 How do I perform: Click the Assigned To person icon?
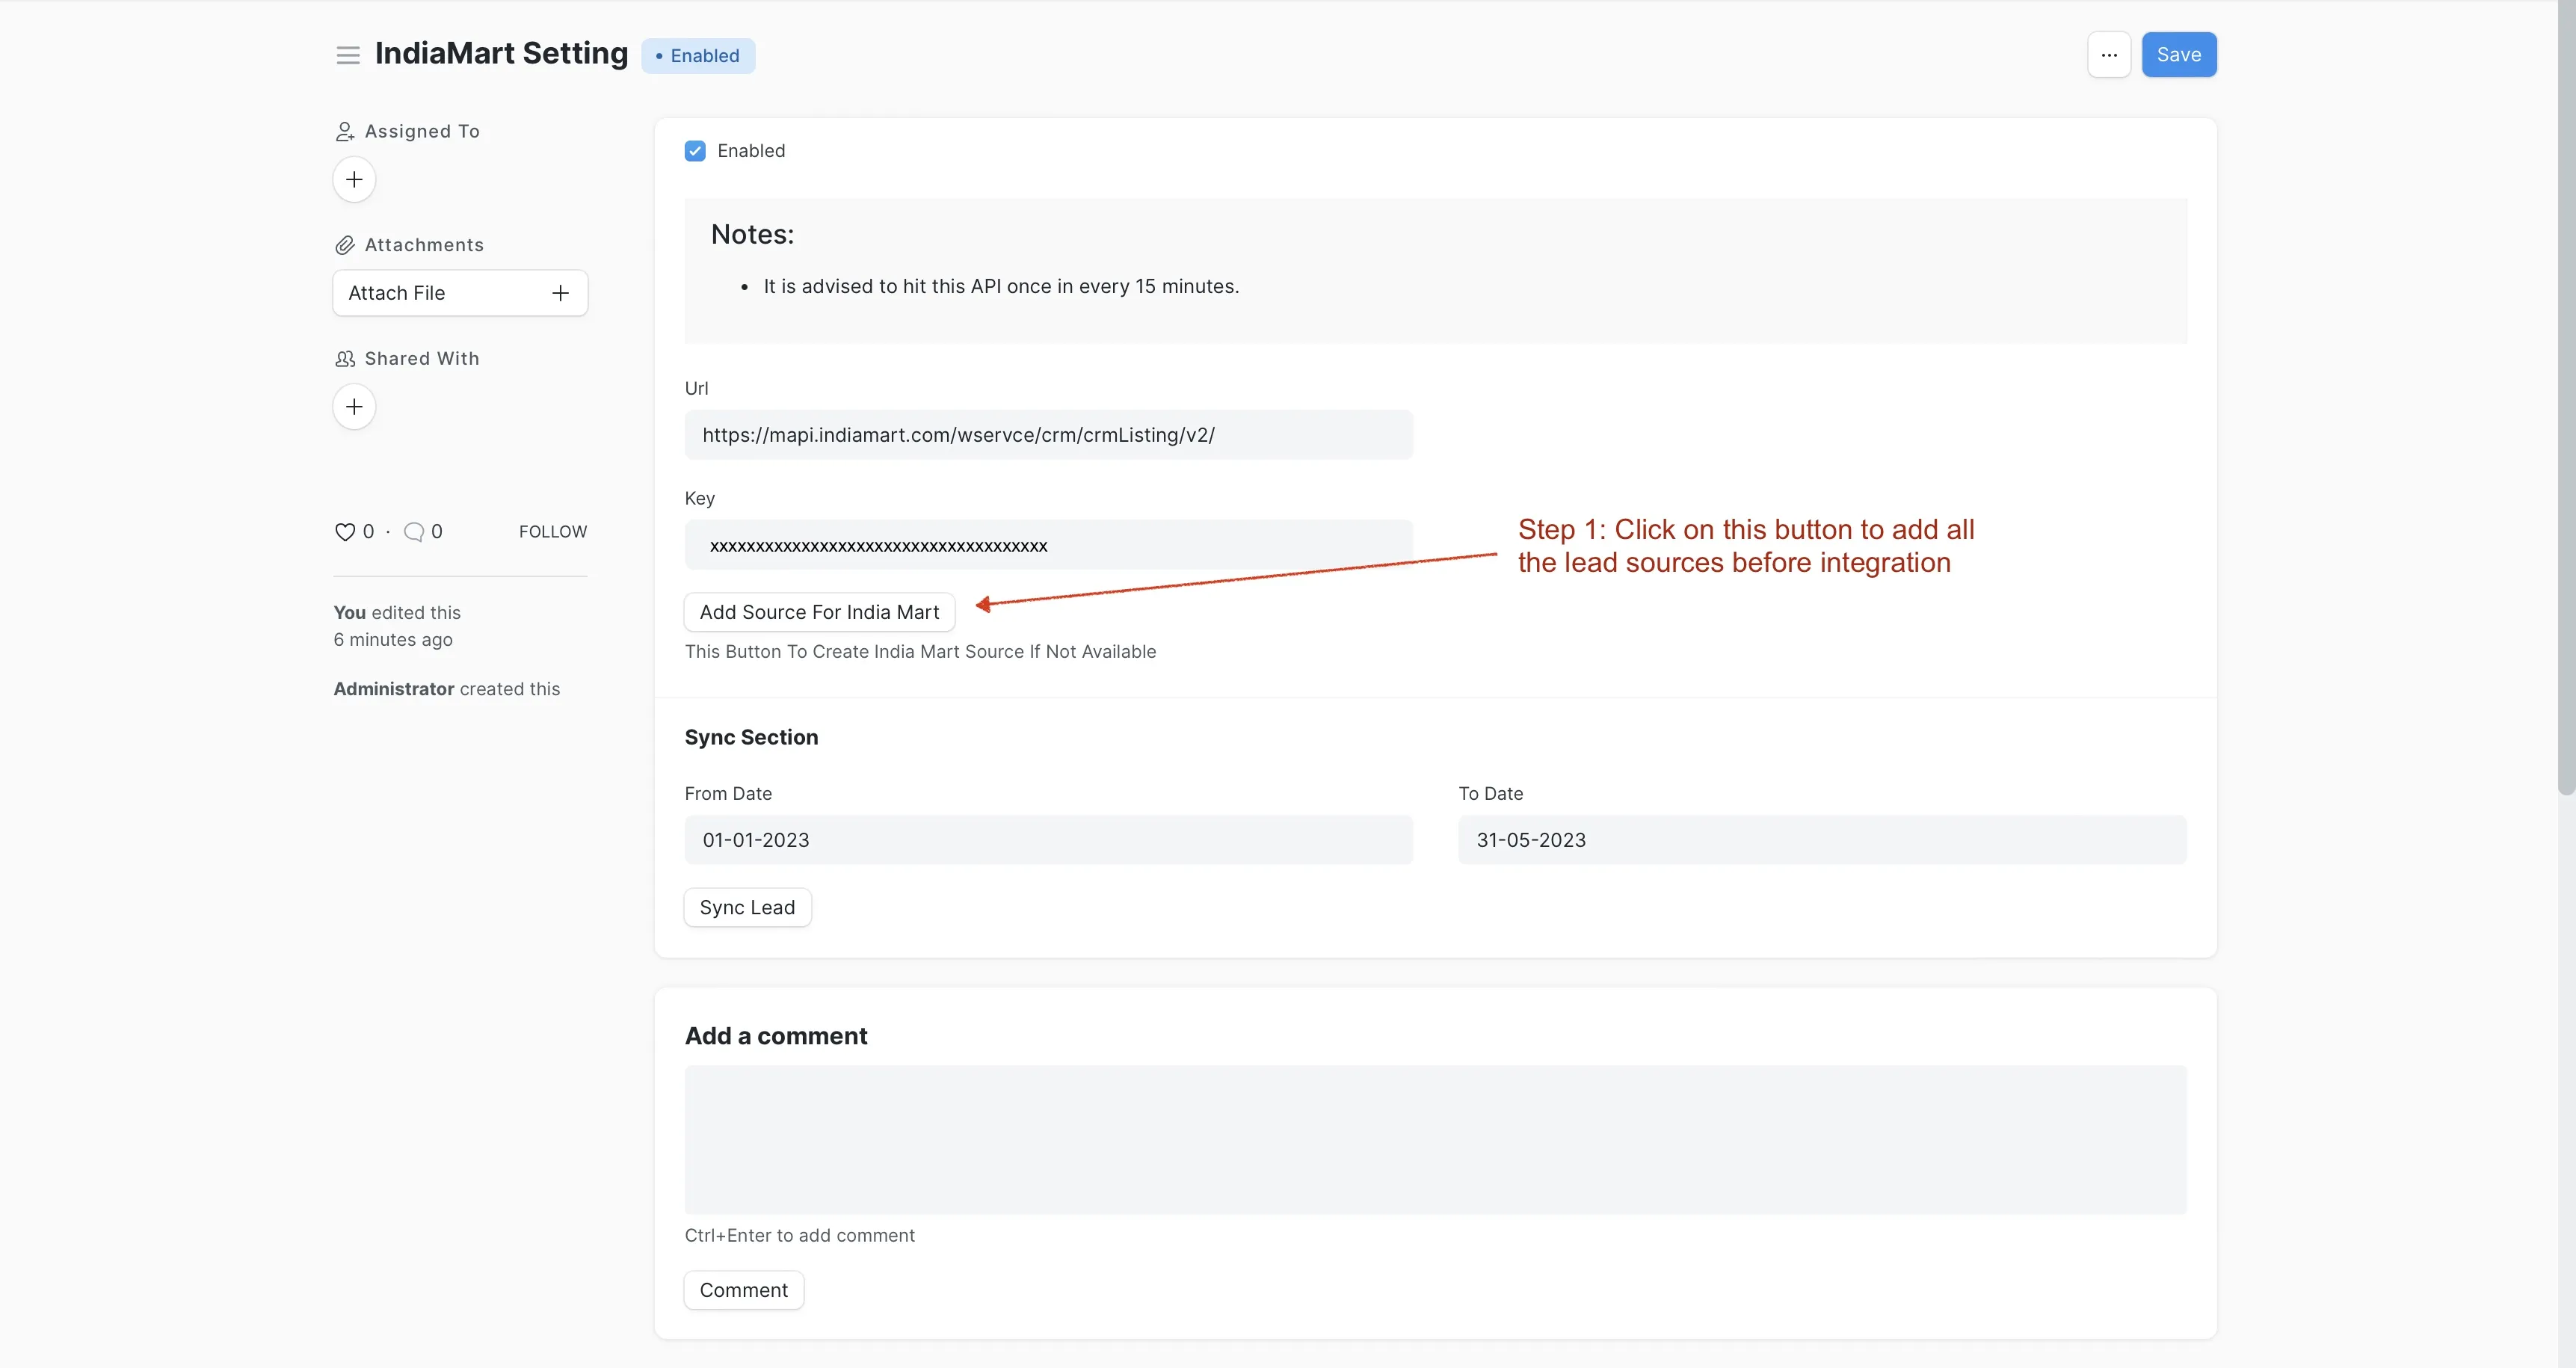click(x=345, y=132)
